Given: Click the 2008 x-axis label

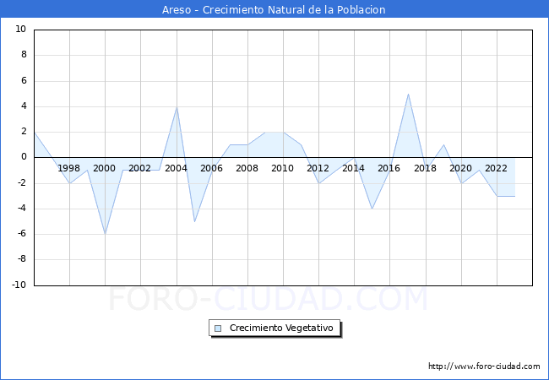Looking at the screenshot, I should coord(247,168).
